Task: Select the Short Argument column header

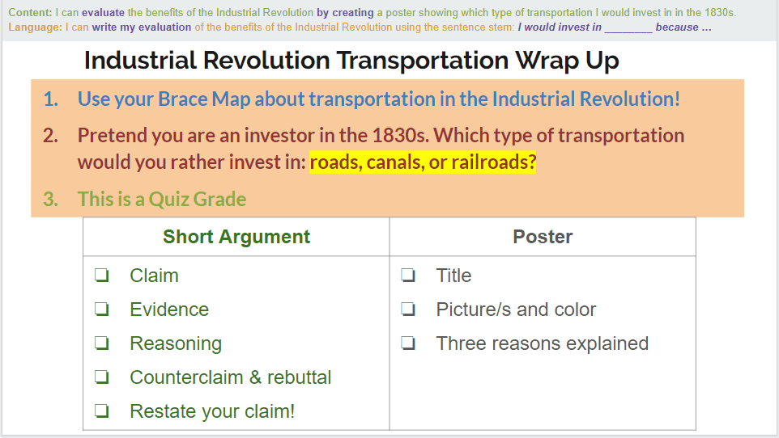Action: 236,237
